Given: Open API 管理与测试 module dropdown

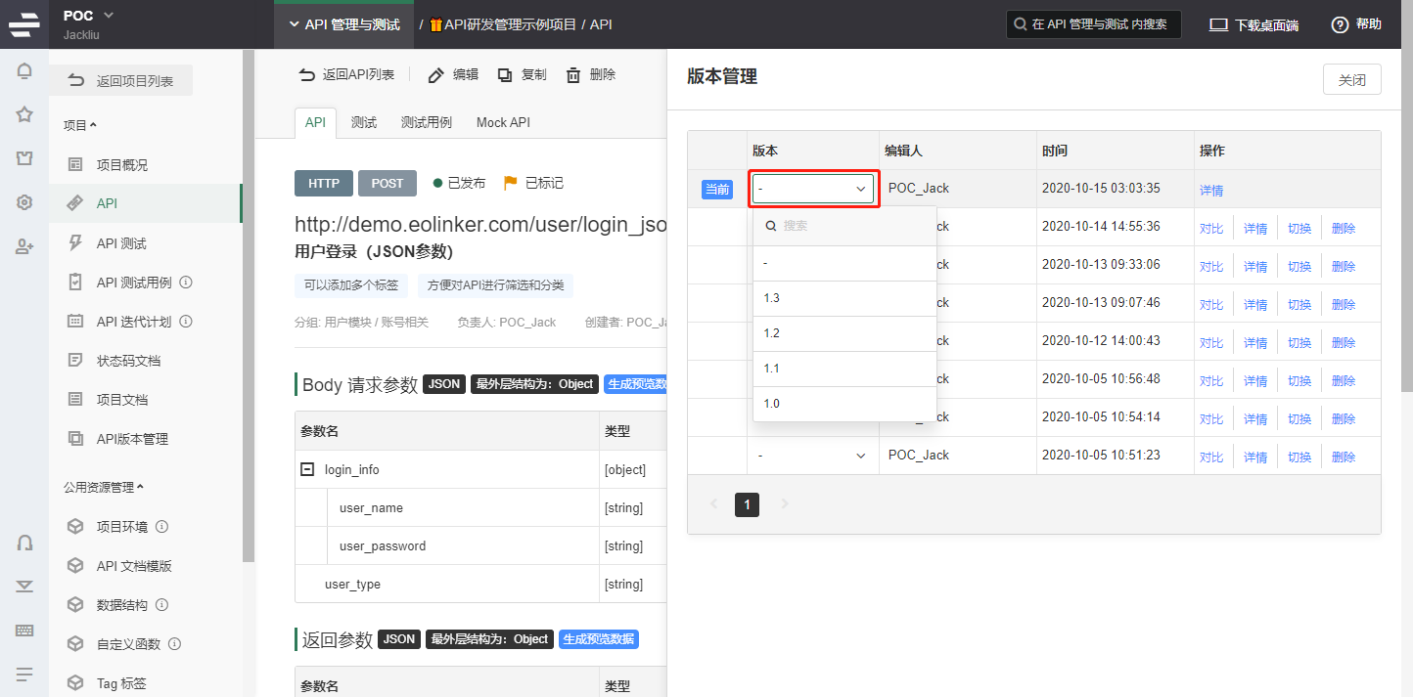Looking at the screenshot, I should click(x=343, y=24).
